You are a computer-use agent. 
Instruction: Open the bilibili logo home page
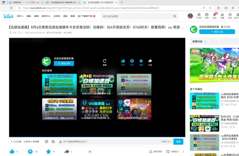8,16
